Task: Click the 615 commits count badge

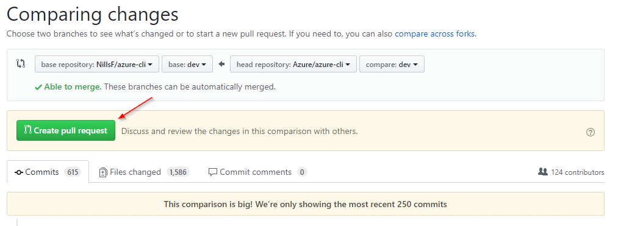Action: pyautogui.click(x=73, y=172)
